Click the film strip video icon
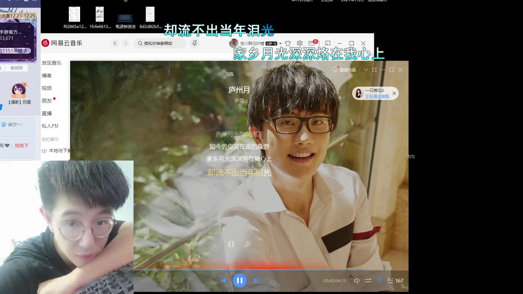This screenshot has width=523, height=294. coord(231,244)
